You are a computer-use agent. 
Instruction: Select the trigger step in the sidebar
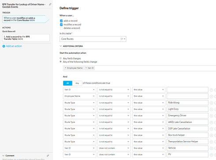[26, 19]
